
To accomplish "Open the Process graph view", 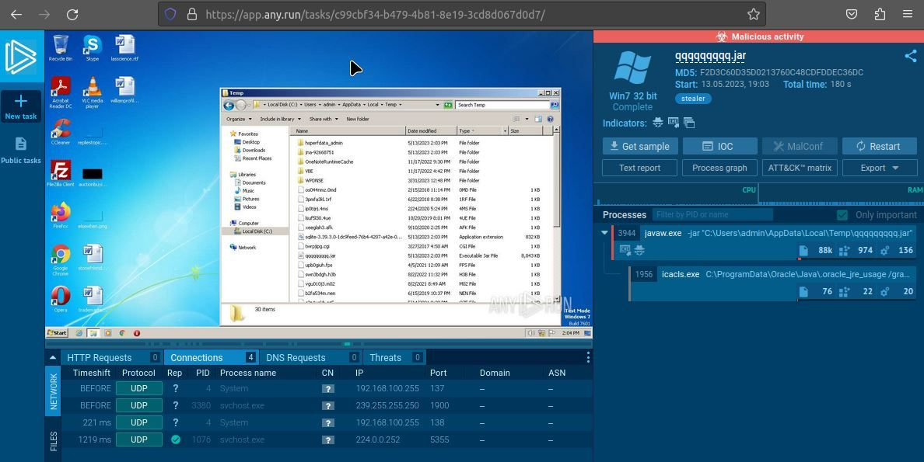I will pyautogui.click(x=719, y=168).
